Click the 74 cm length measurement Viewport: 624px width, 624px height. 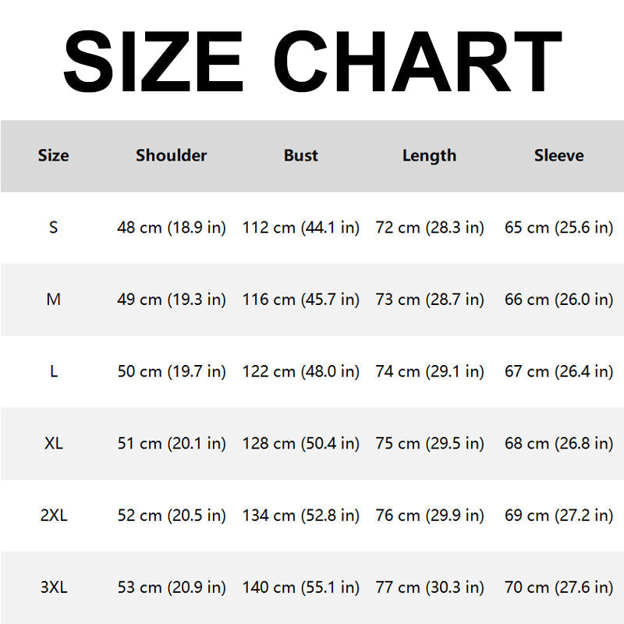430,371
